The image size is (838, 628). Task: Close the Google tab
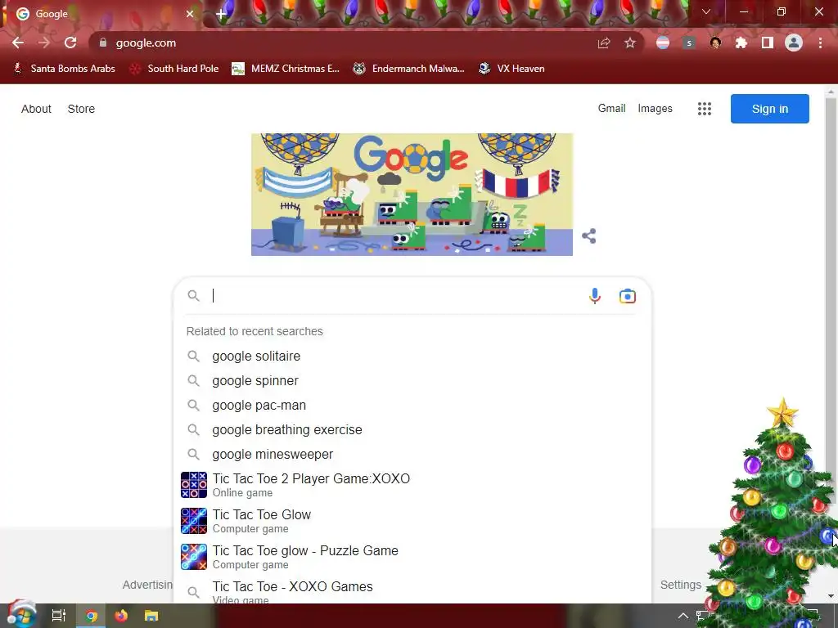[190, 14]
